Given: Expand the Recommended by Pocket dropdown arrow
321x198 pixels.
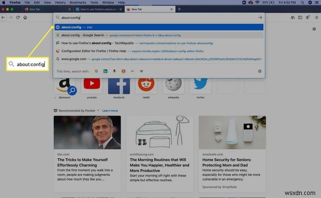Looking at the screenshot, I should (x=98, y=111).
